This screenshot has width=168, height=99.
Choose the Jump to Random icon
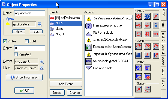pos(156,46)
